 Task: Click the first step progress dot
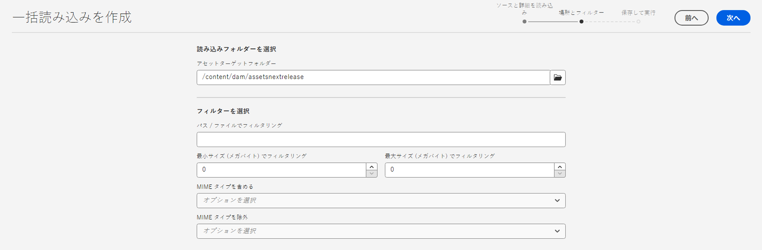pyautogui.click(x=525, y=22)
